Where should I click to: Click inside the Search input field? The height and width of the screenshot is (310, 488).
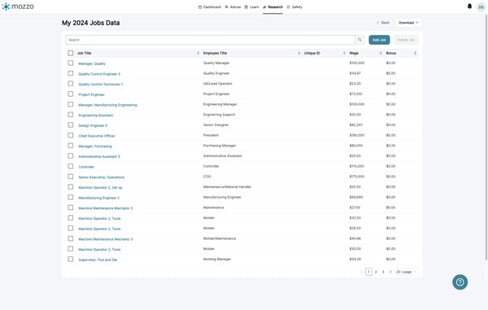coord(211,40)
